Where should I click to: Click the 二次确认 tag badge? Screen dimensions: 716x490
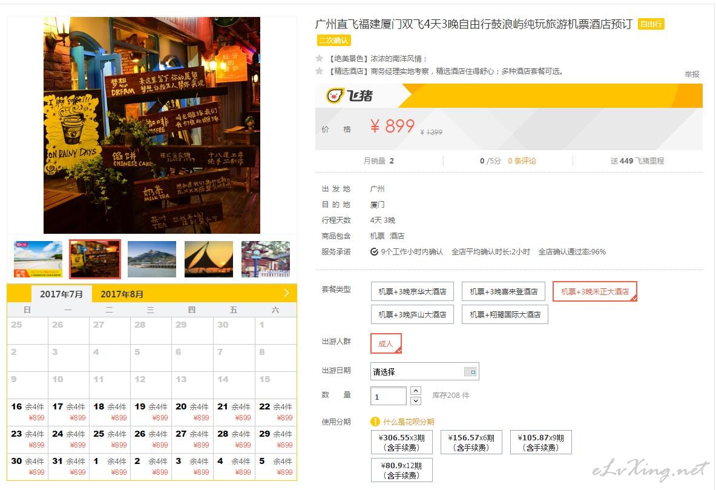pyautogui.click(x=334, y=40)
